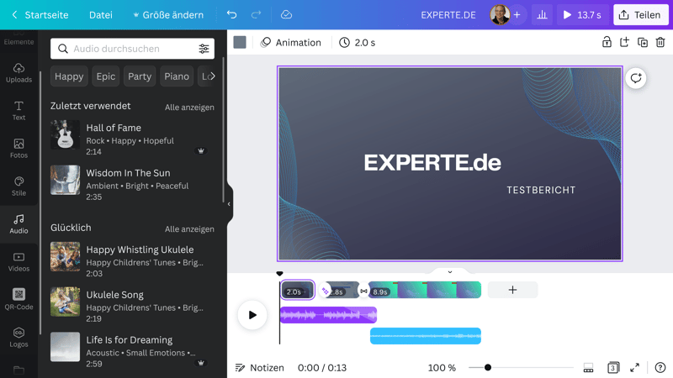Image resolution: width=673 pixels, height=378 pixels.
Task: Select the Life Is for Dreaming track
Action: [132, 351]
